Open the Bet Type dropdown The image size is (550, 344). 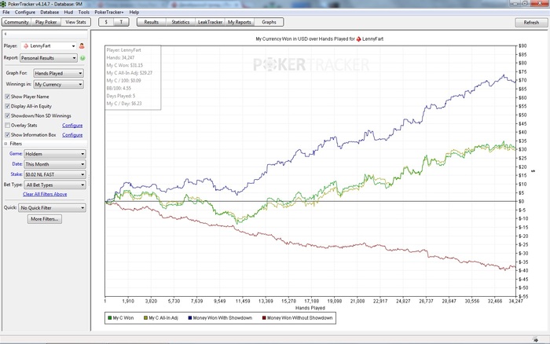pyautogui.click(x=55, y=185)
